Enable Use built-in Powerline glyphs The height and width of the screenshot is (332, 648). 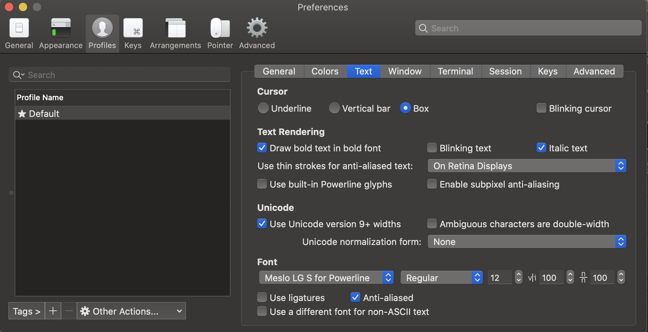(262, 184)
